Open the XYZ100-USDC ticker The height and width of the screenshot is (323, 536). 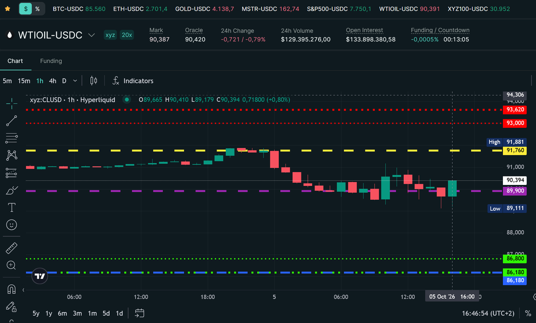479,8
